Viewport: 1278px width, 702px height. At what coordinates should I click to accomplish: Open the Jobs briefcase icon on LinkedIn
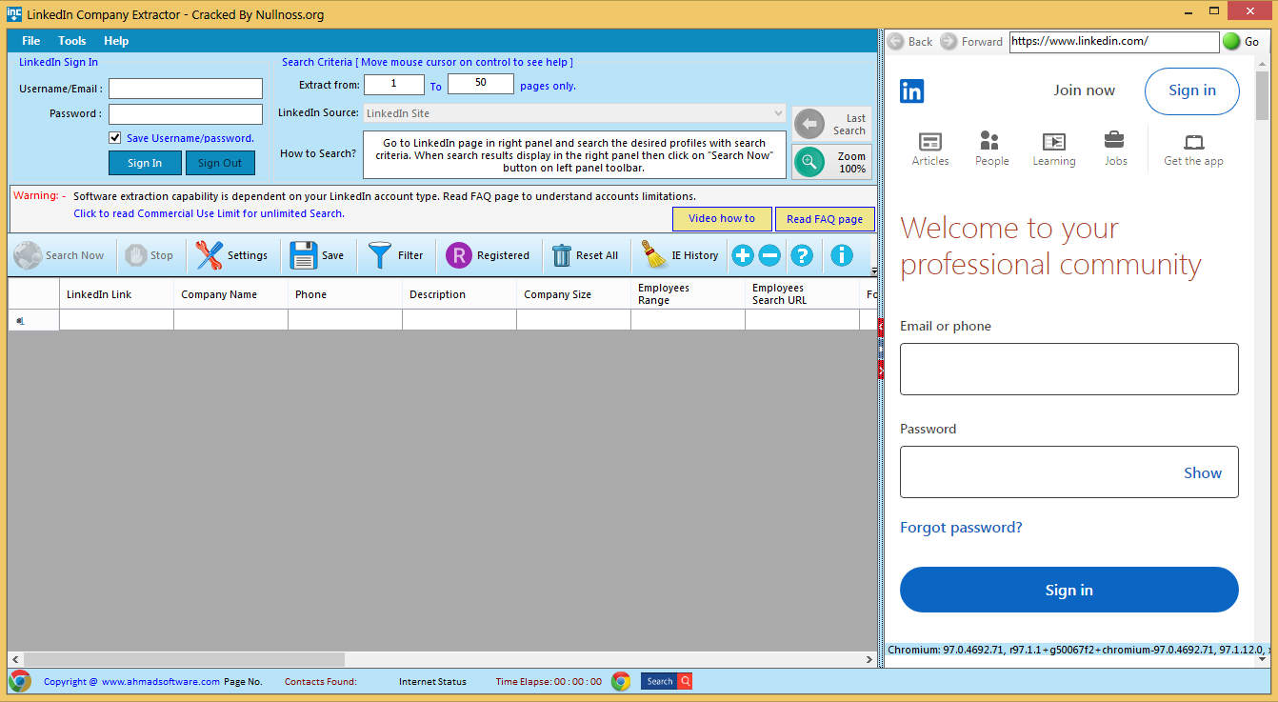pyautogui.click(x=1114, y=141)
